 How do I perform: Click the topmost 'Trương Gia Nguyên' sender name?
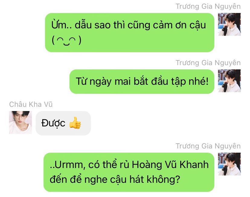pos(208,6)
